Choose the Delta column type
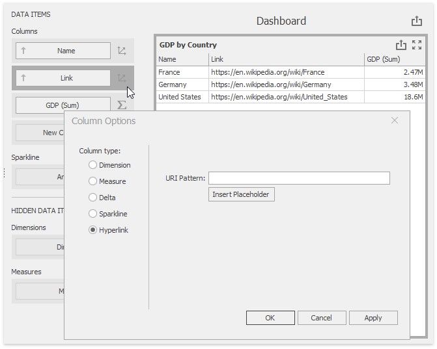This screenshot has width=437, height=349. [x=93, y=198]
